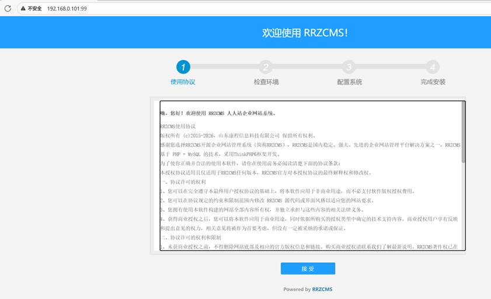Viewport: 491px width, 299px height.
Task: Click the not-secure warning triangle icon
Action: [x=23, y=8]
